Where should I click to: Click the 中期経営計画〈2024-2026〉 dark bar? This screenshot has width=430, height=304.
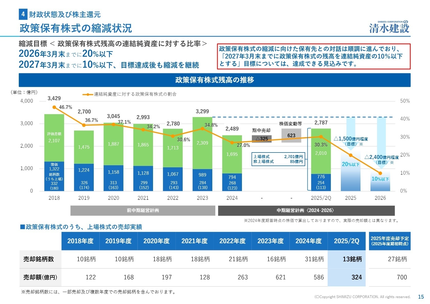[x=306, y=211]
